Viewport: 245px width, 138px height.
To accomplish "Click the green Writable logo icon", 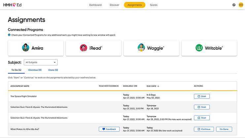I will point(199,48).
